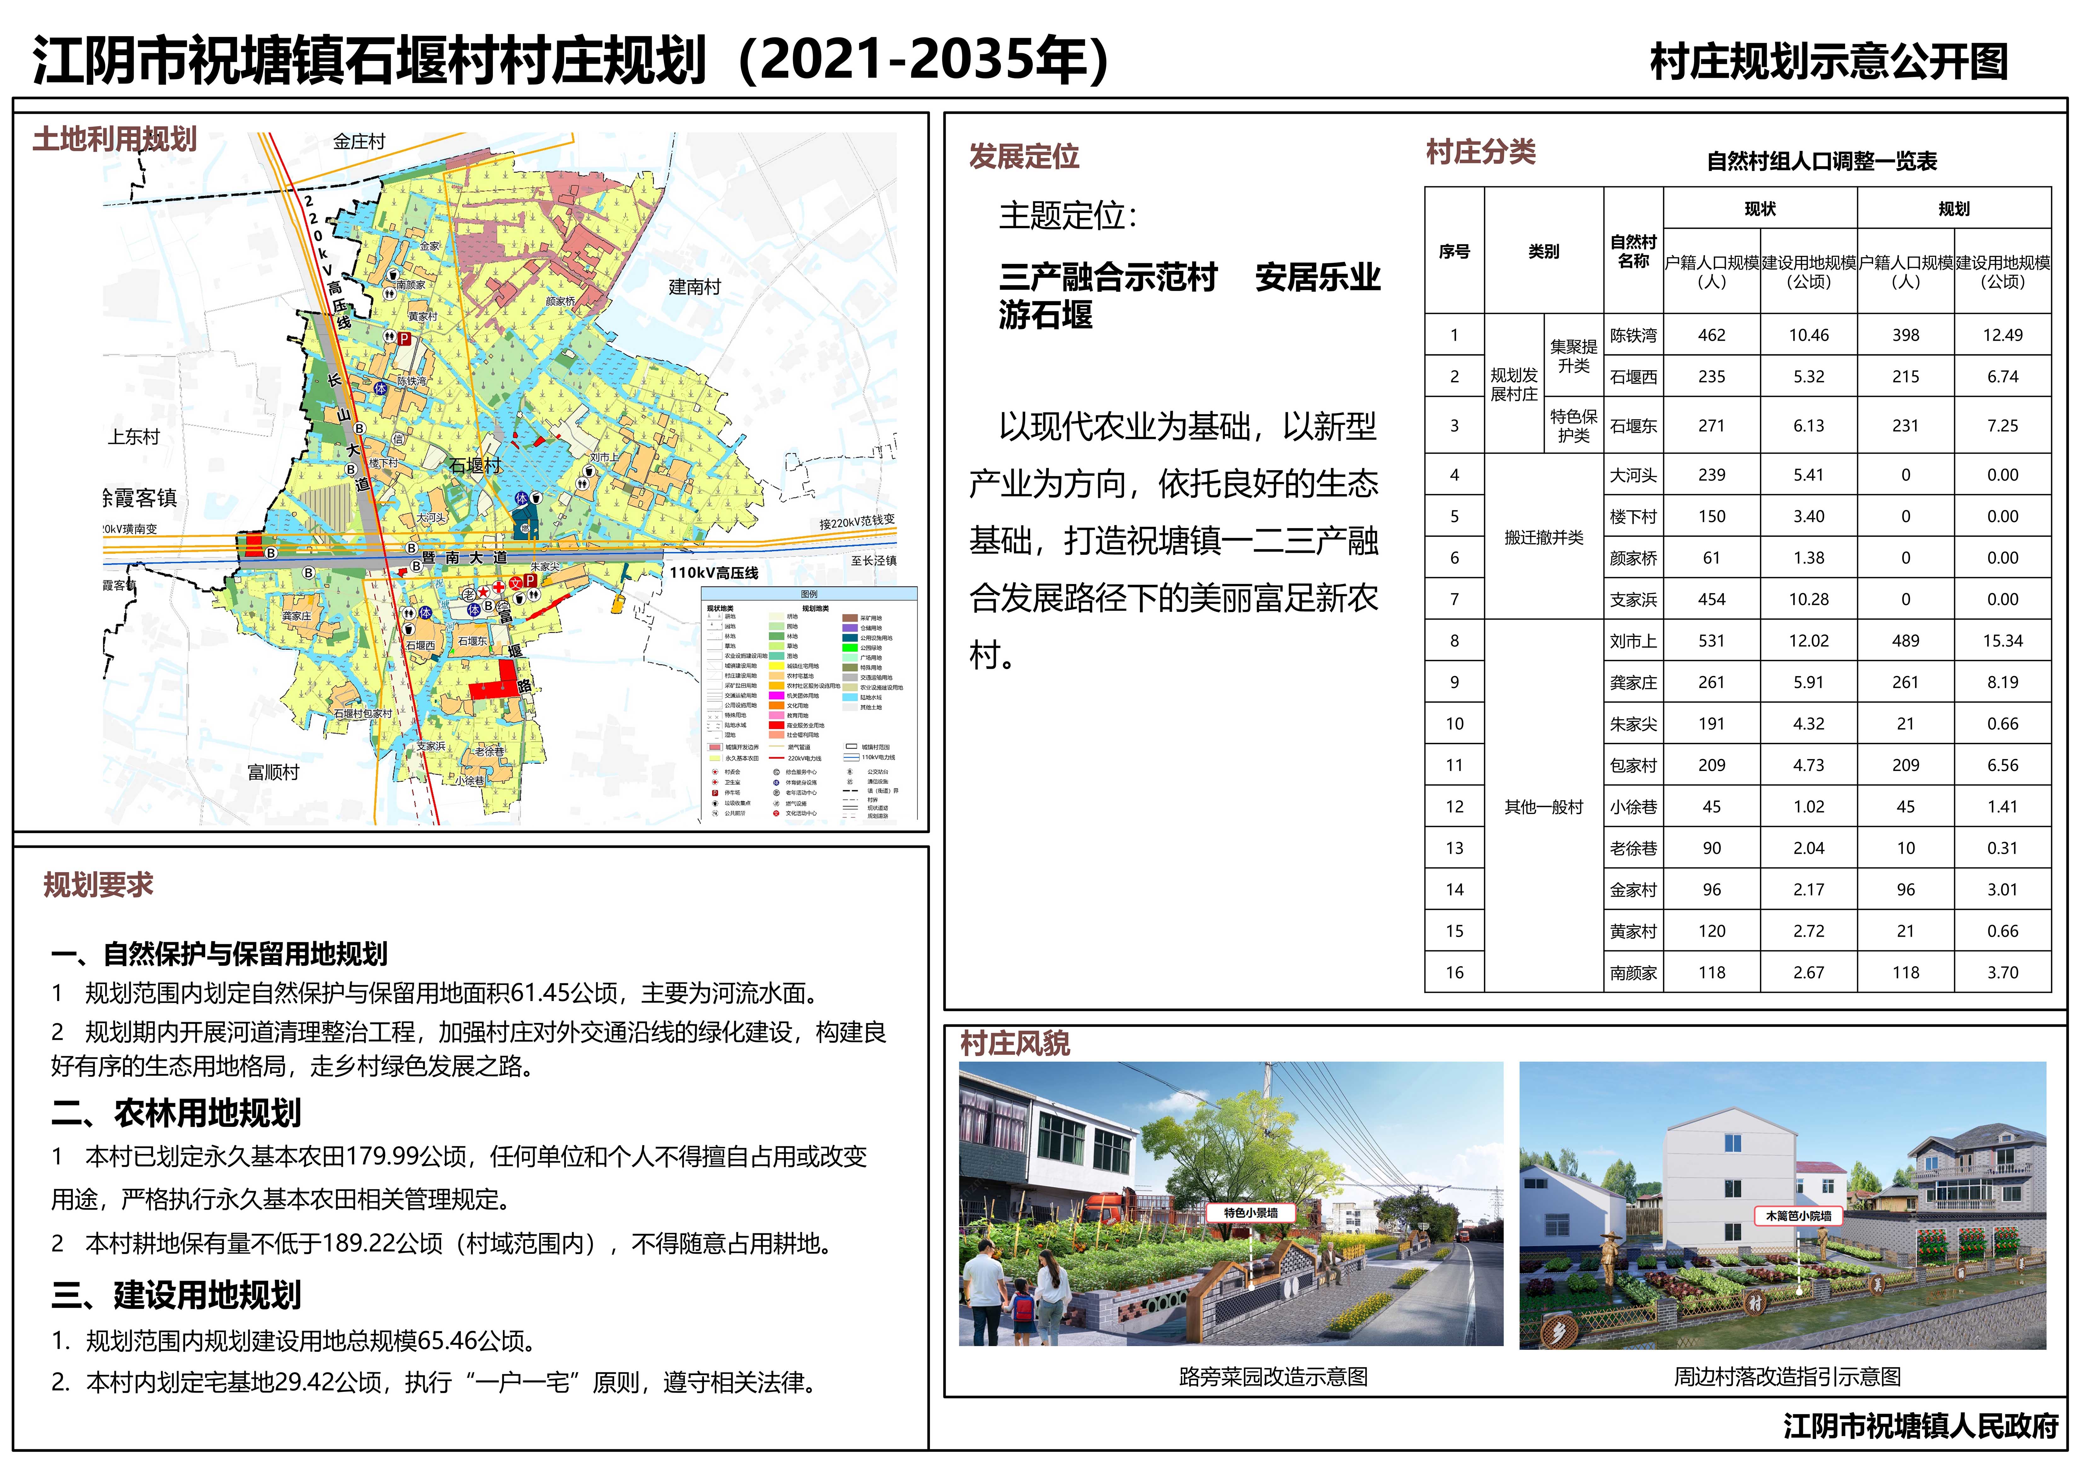Screen dimensions: 2078x1470
Task: Select the red star village committee icon
Action: pos(483,592)
